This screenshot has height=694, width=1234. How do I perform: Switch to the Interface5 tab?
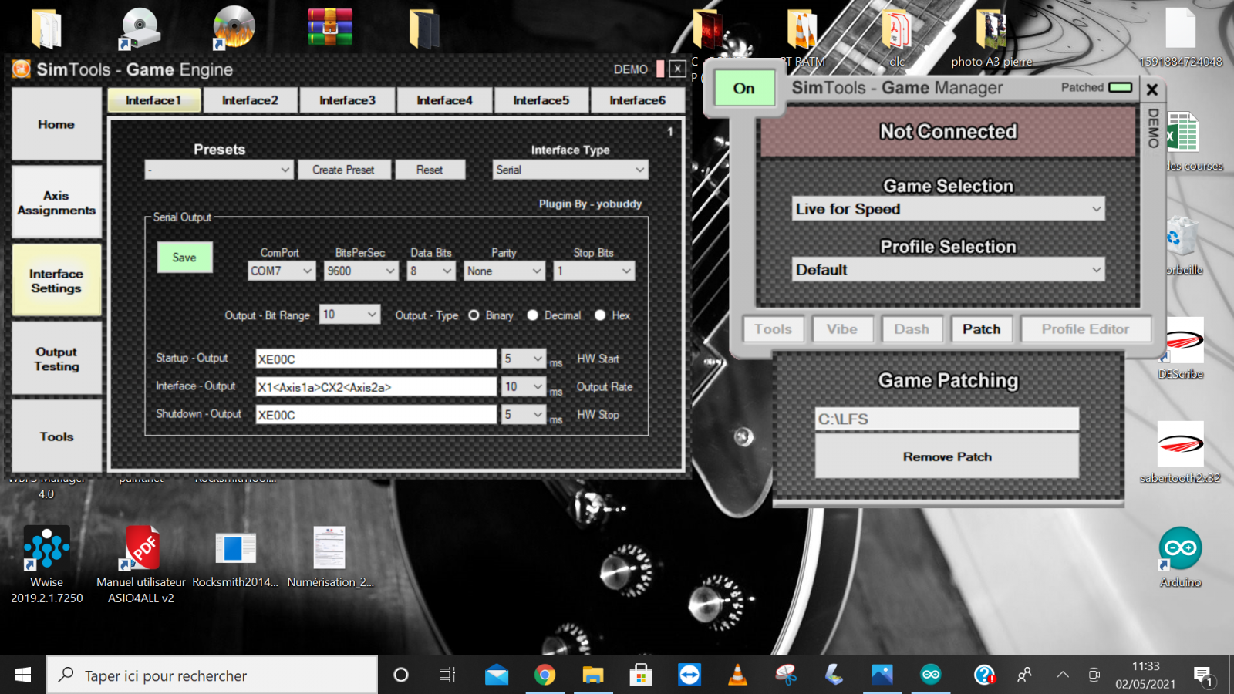point(541,100)
